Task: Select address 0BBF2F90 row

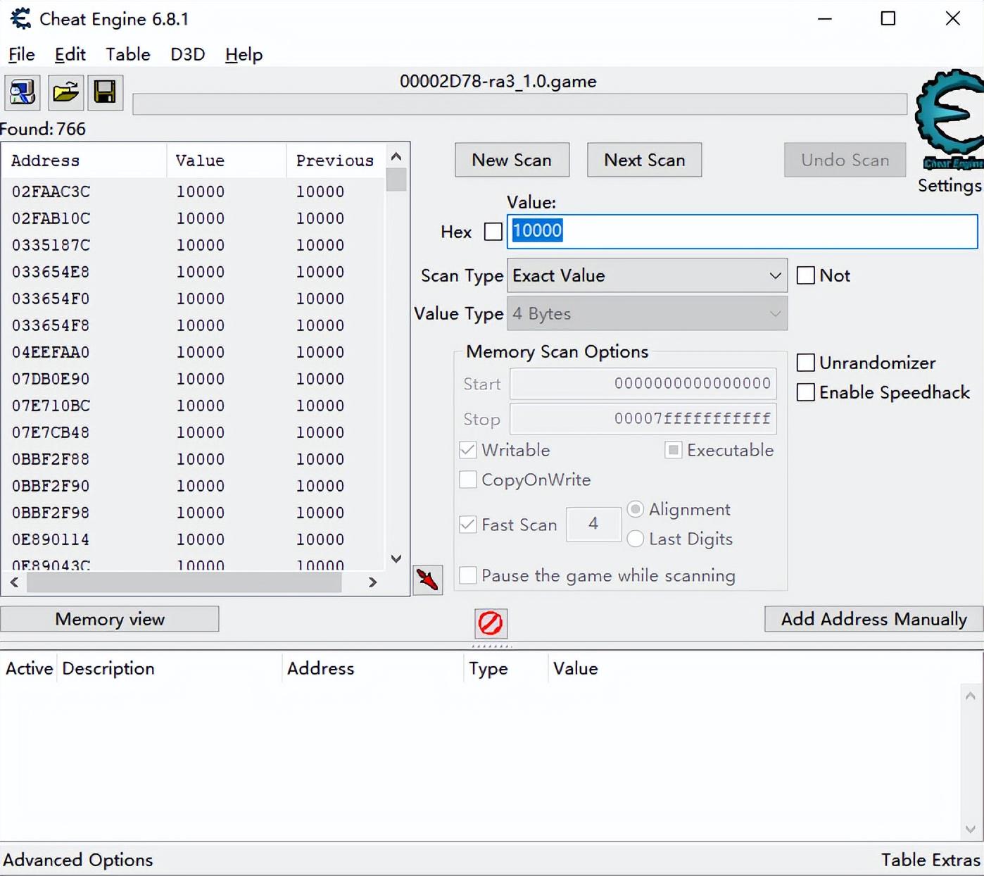Action: tap(193, 486)
